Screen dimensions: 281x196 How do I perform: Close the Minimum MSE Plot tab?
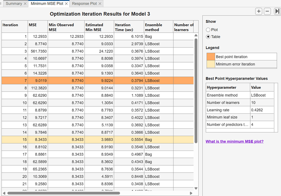point(66,4)
